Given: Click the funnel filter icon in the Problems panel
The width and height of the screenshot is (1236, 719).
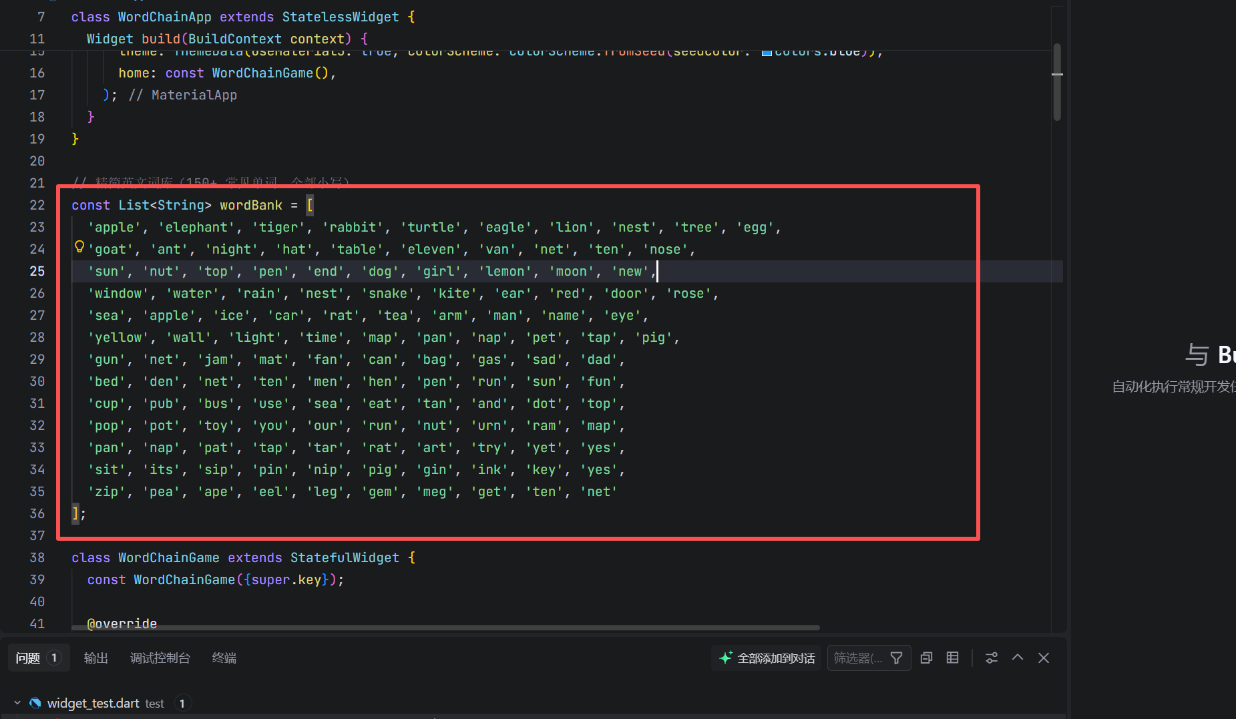Looking at the screenshot, I should [897, 658].
